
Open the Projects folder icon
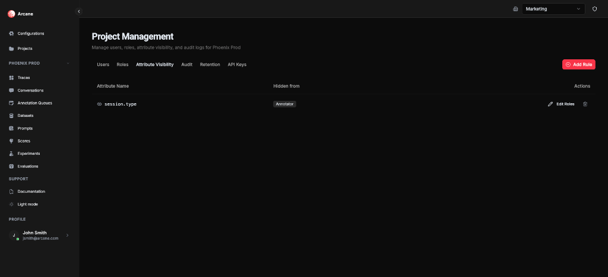tap(12, 49)
